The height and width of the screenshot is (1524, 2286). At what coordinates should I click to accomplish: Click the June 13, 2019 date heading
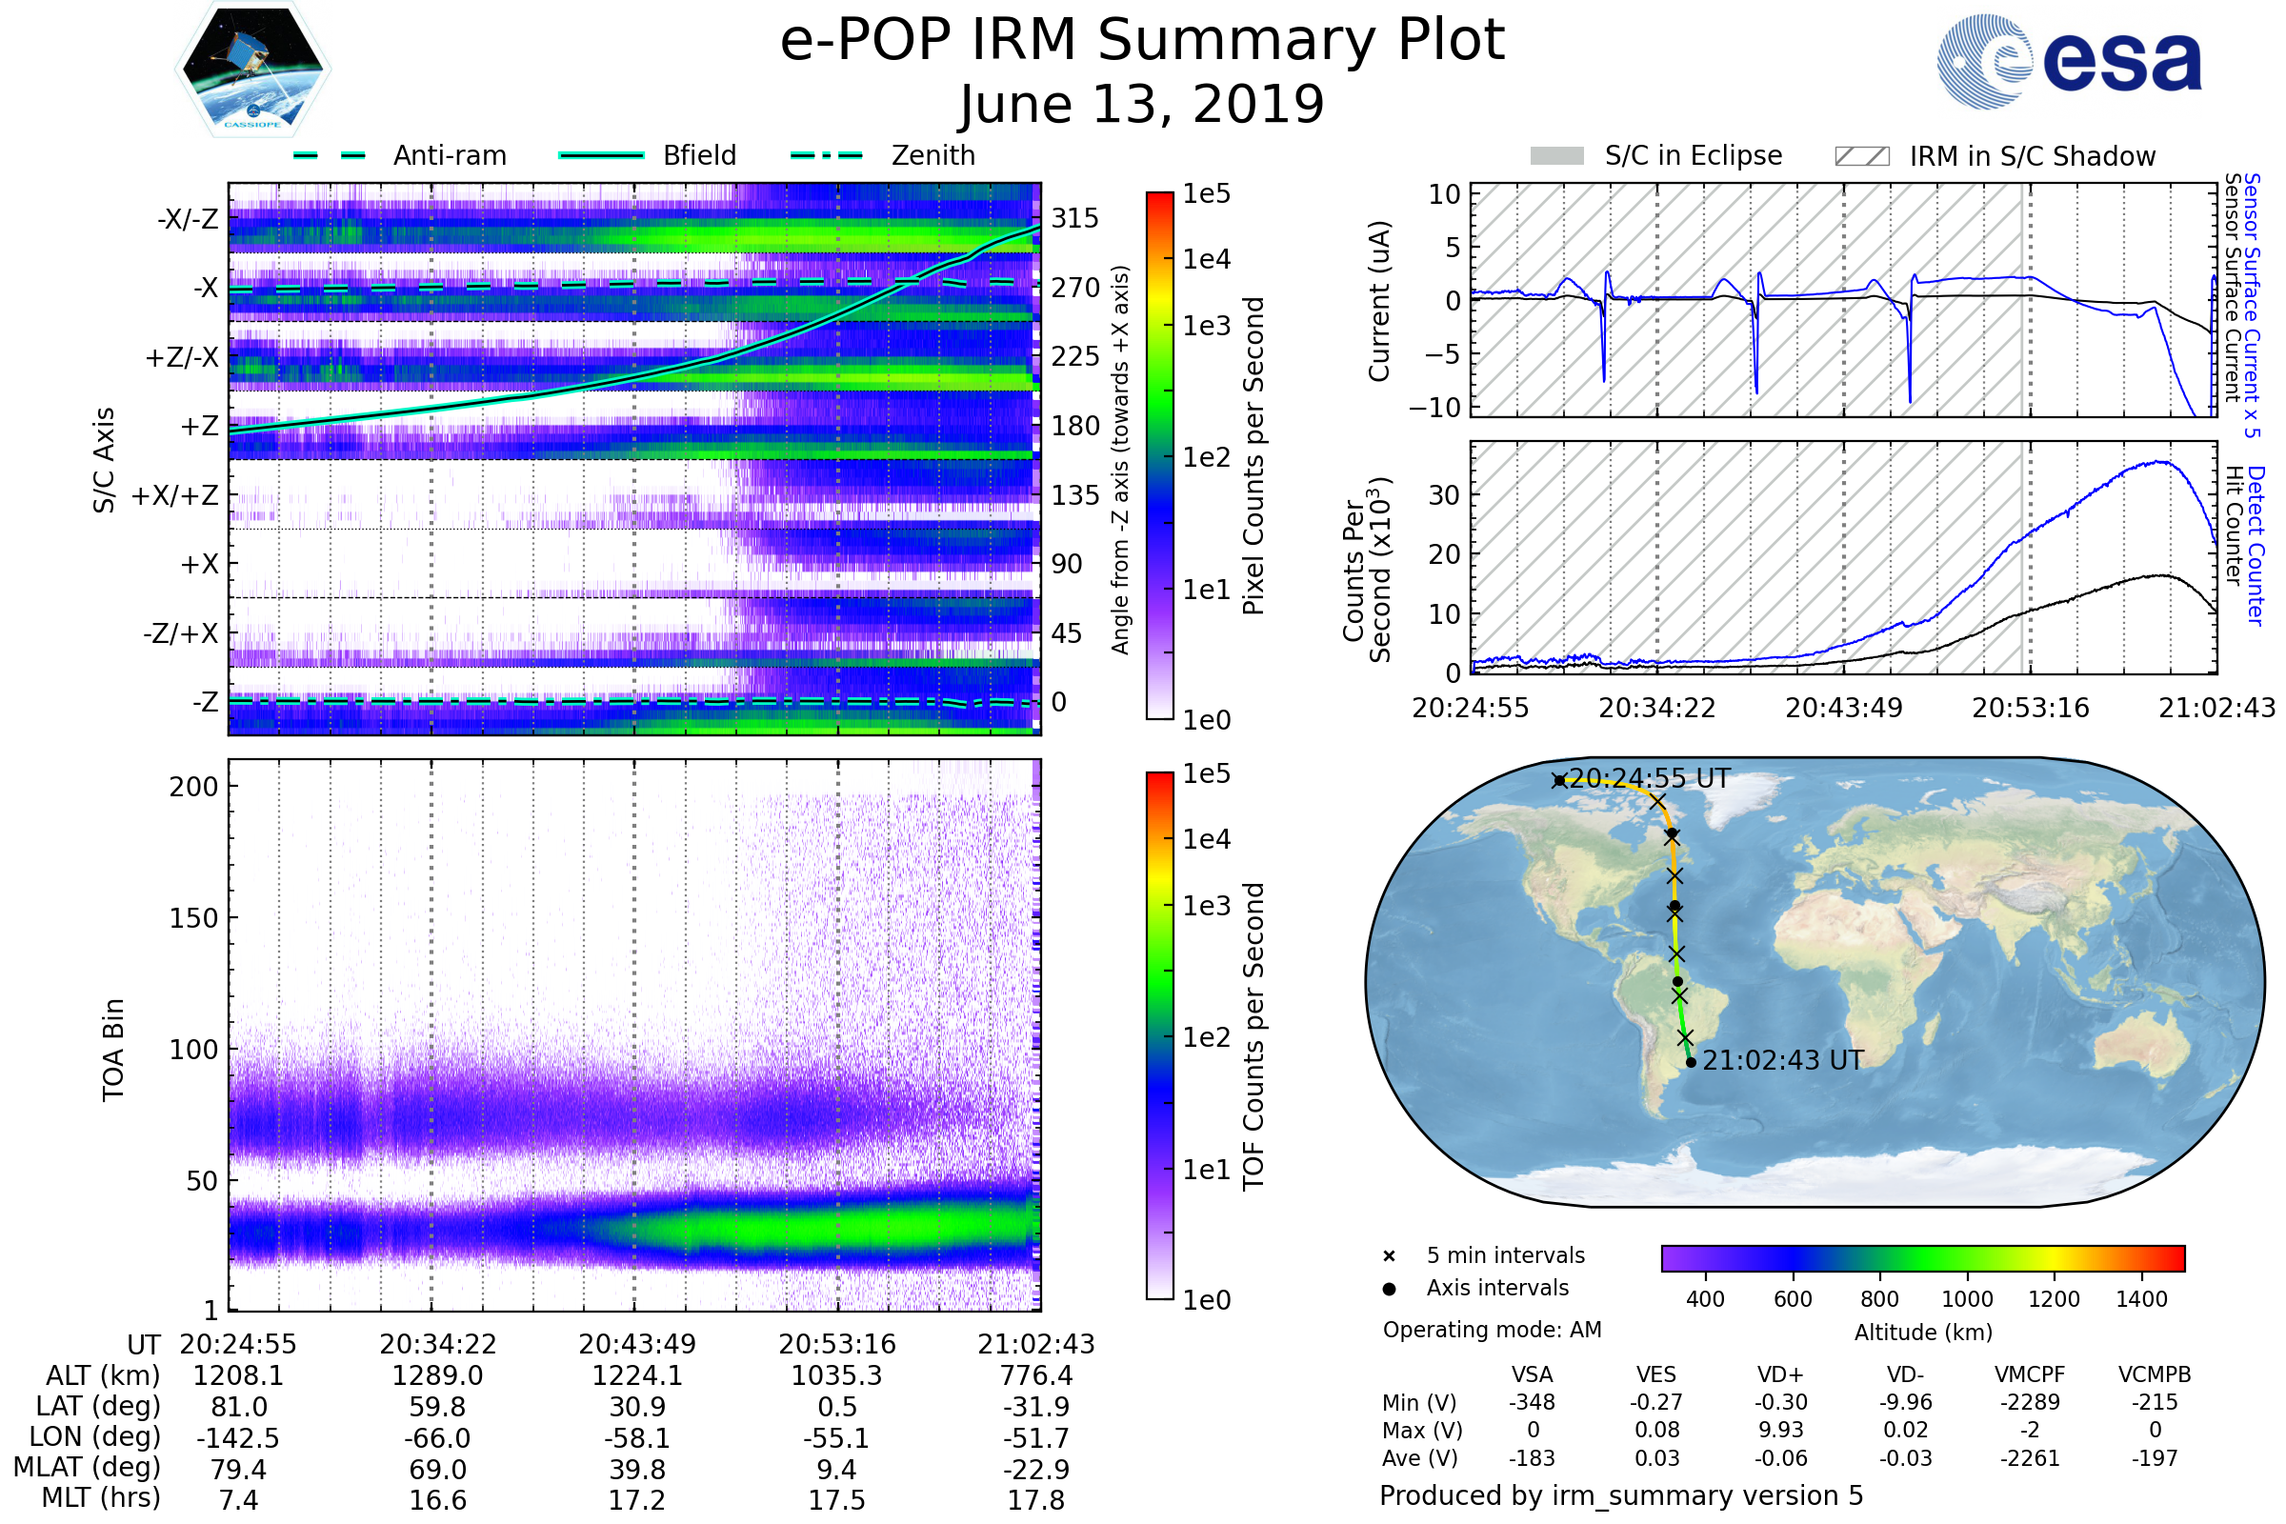[x=1142, y=104]
